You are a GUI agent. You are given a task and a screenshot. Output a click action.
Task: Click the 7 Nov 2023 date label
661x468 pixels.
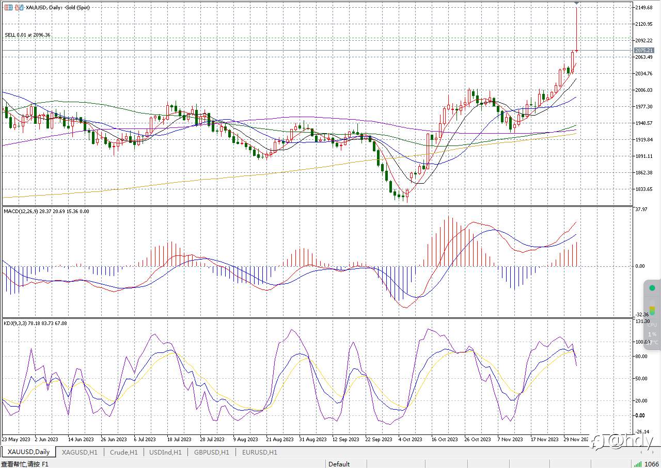pos(510,440)
